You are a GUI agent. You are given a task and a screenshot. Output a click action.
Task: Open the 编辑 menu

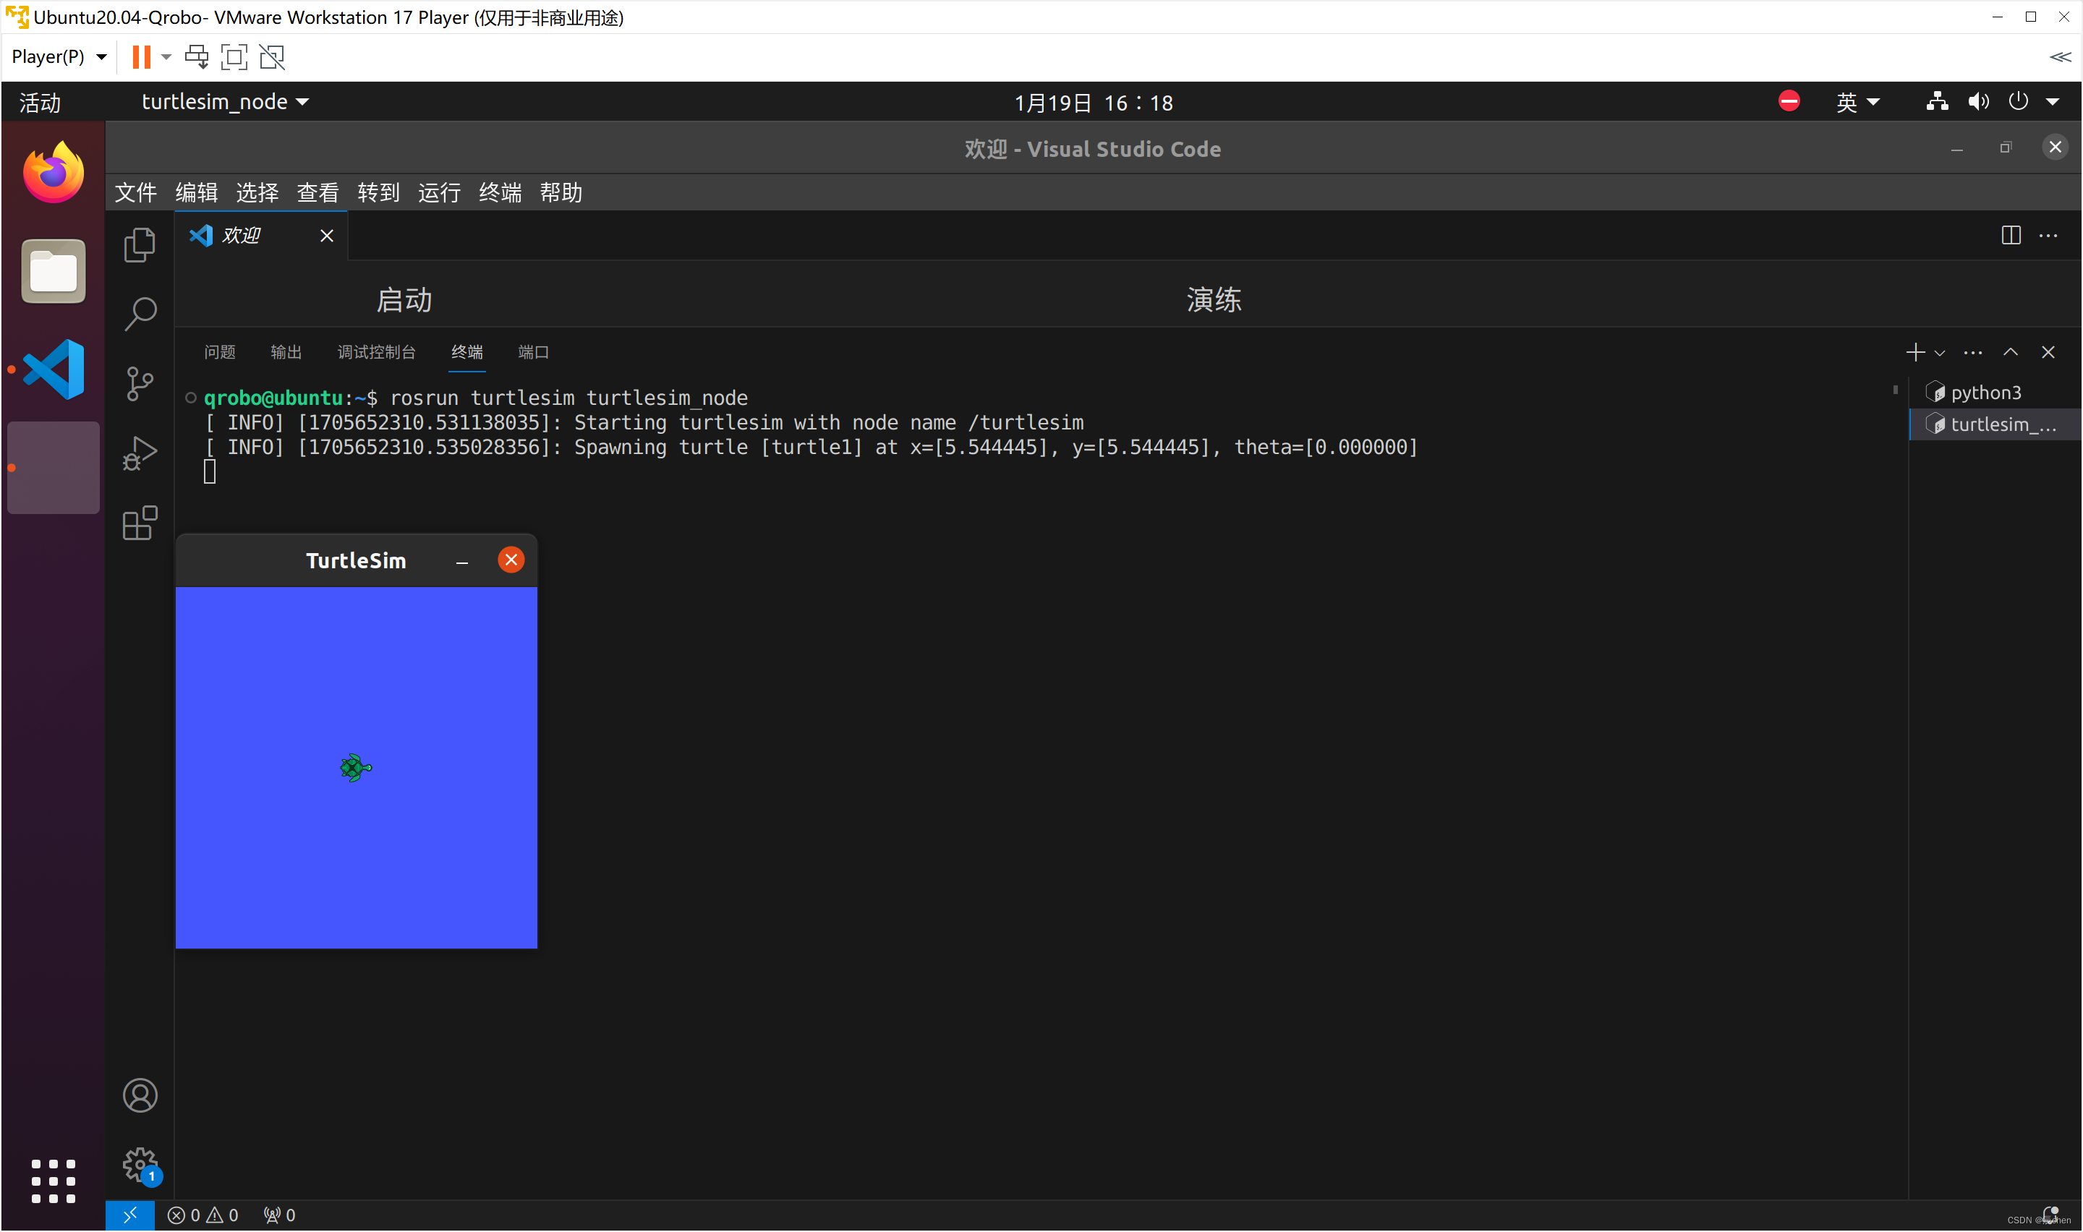(196, 192)
